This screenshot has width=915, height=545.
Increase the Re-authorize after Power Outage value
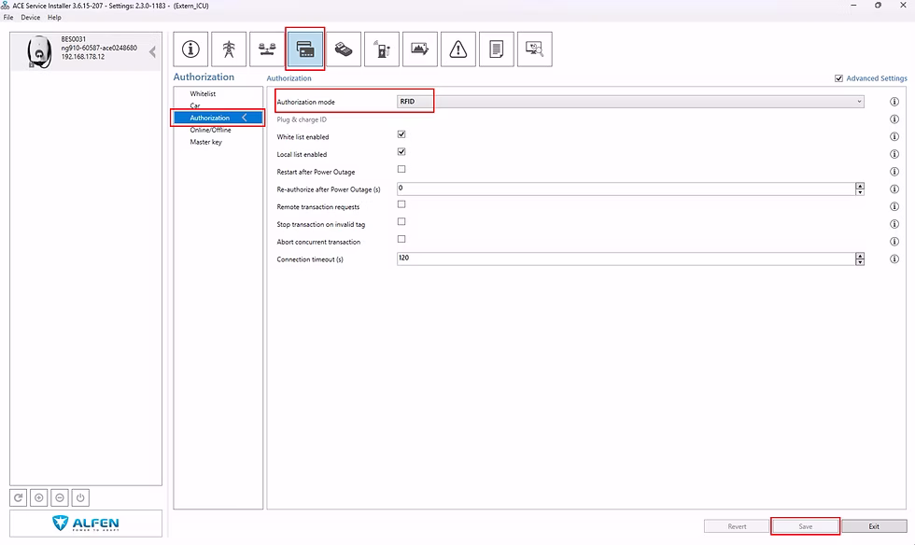(x=860, y=186)
